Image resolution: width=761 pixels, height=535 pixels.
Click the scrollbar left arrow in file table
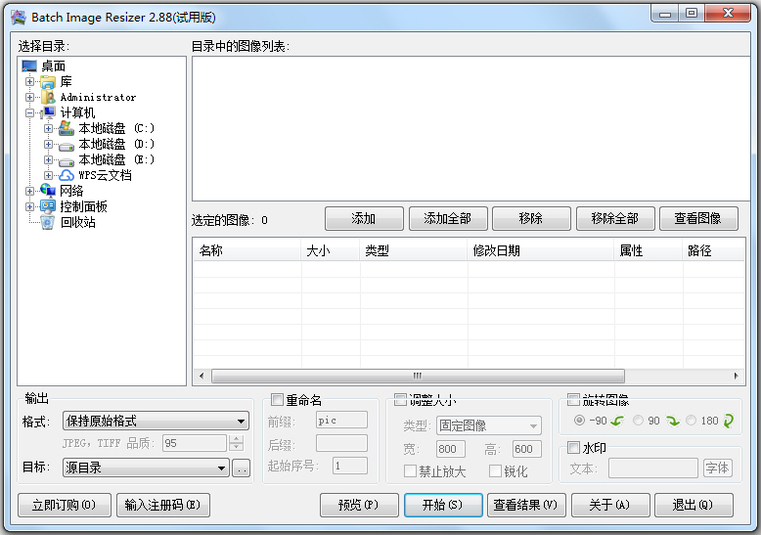click(201, 376)
